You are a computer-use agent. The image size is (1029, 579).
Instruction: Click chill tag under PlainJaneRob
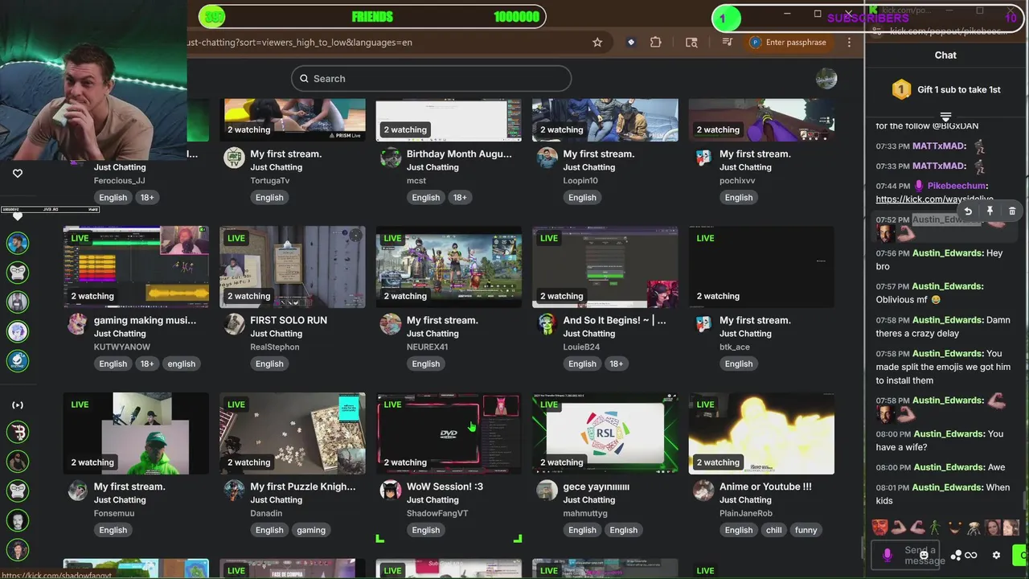774,530
